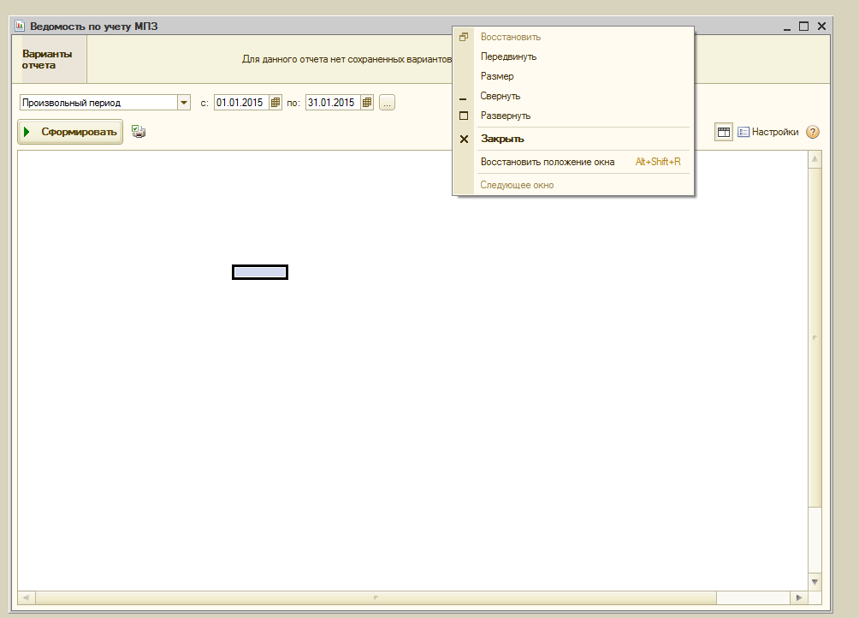Select Передвинуть in the window menu
This screenshot has height=618, width=859.
coord(508,56)
